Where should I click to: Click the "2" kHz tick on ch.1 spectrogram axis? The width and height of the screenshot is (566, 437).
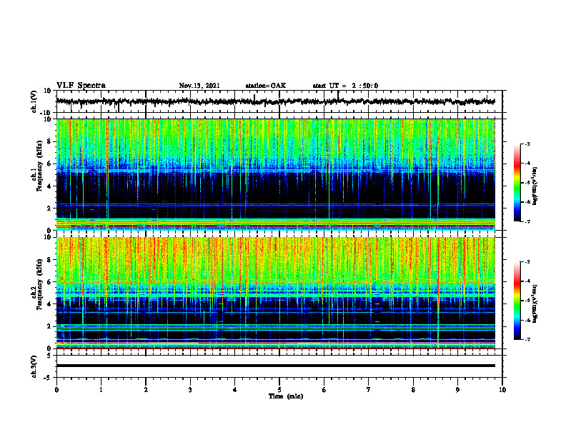[49, 208]
